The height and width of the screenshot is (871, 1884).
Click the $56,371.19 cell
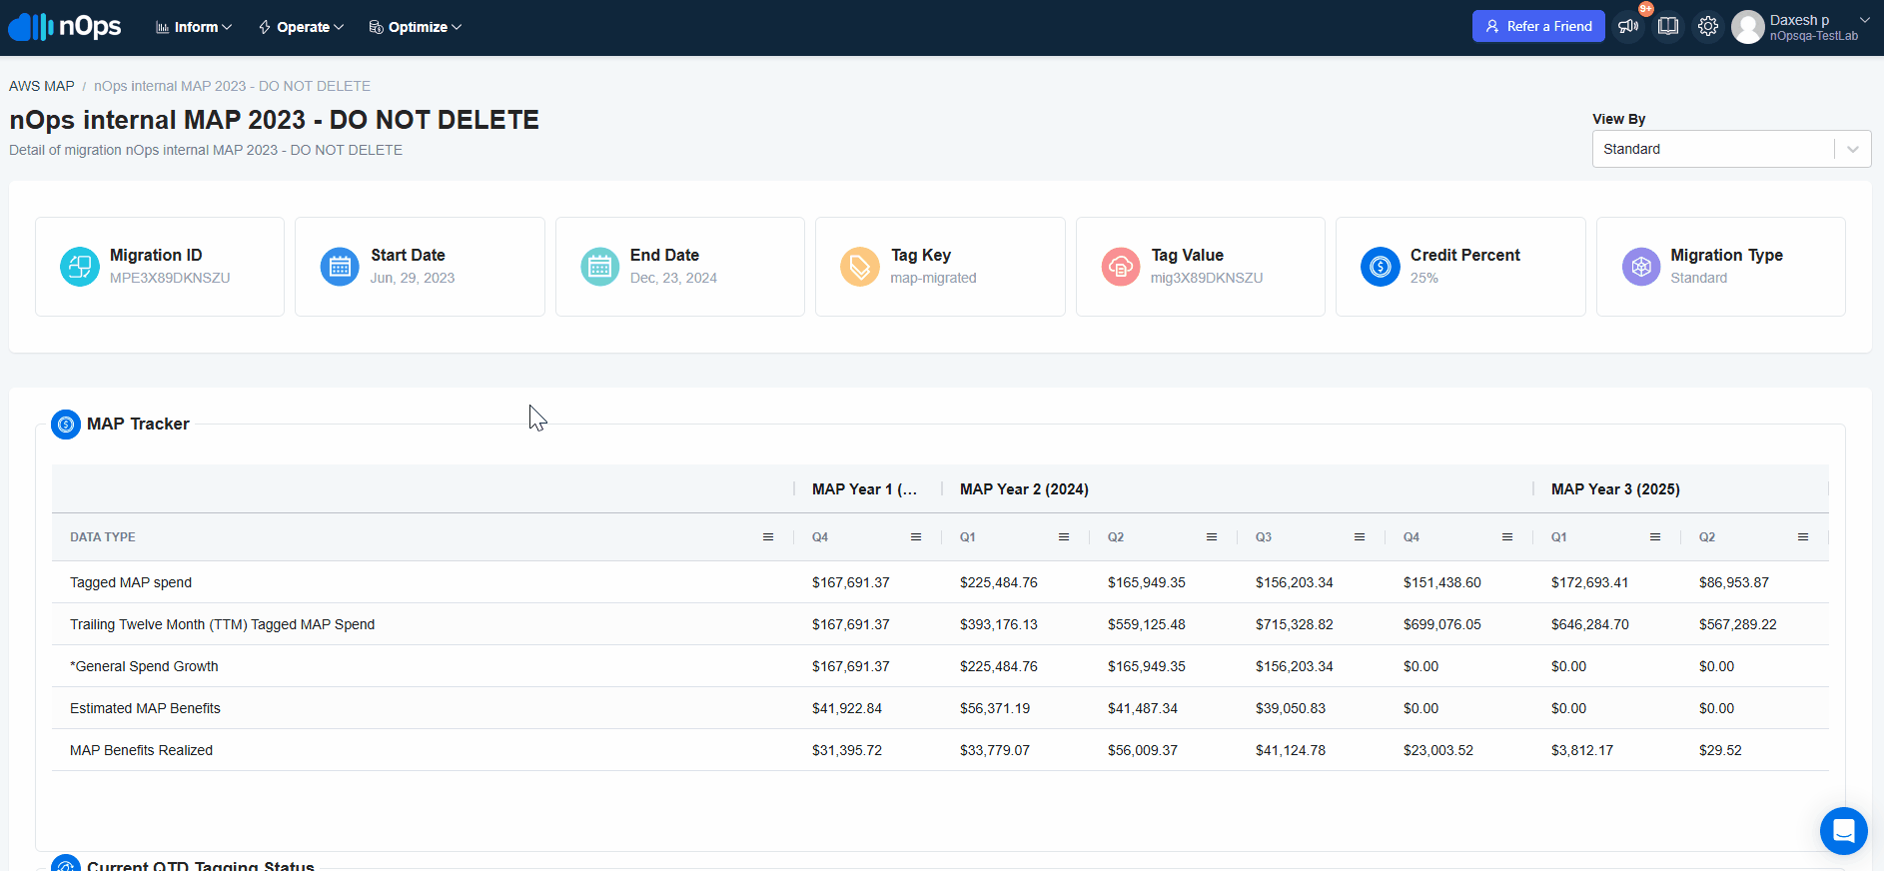[995, 708]
